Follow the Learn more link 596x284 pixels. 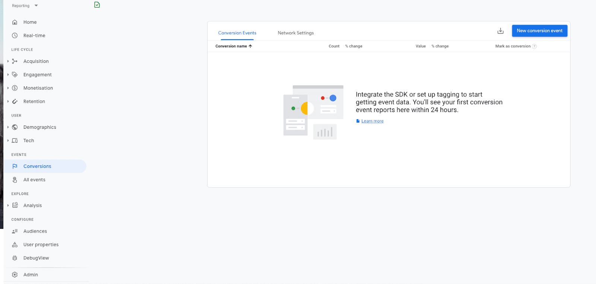(x=372, y=121)
